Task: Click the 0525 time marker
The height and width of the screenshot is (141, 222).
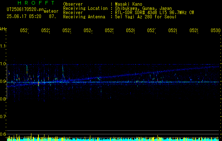Action: tap(109, 31)
